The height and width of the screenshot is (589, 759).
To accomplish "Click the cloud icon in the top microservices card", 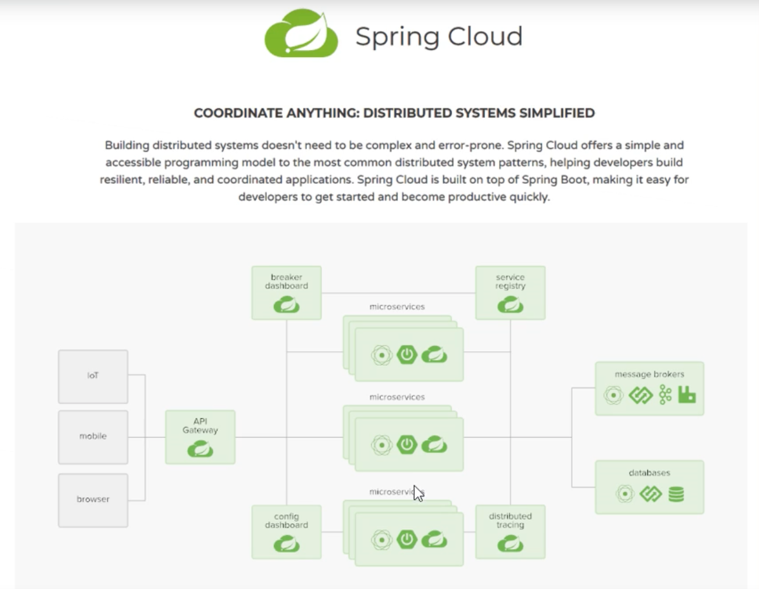I will click(434, 355).
